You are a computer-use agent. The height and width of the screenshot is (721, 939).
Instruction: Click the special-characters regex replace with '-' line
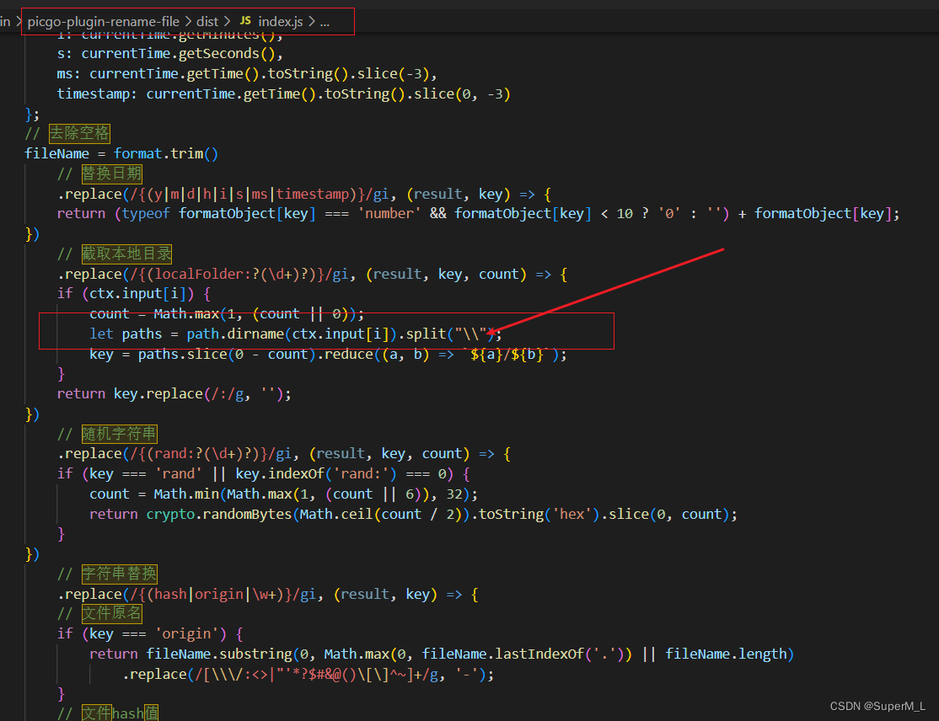tap(309, 675)
